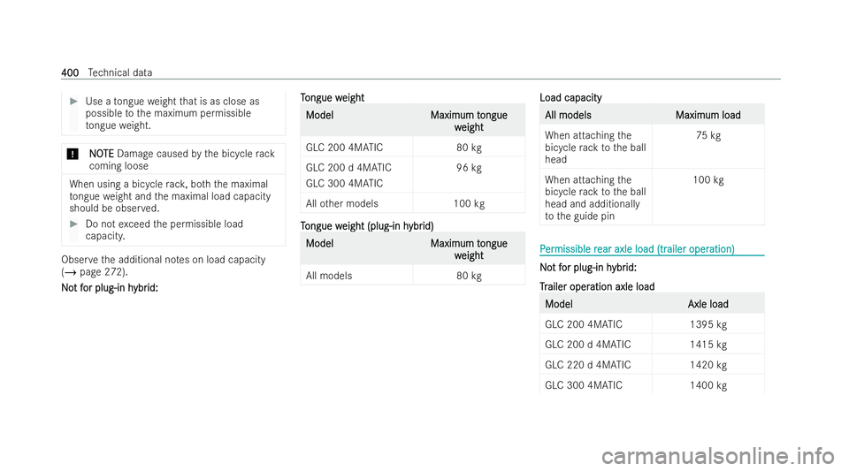Click the NOTE exclamation warning icon
849x471 pixels.
pyautogui.click(x=73, y=154)
